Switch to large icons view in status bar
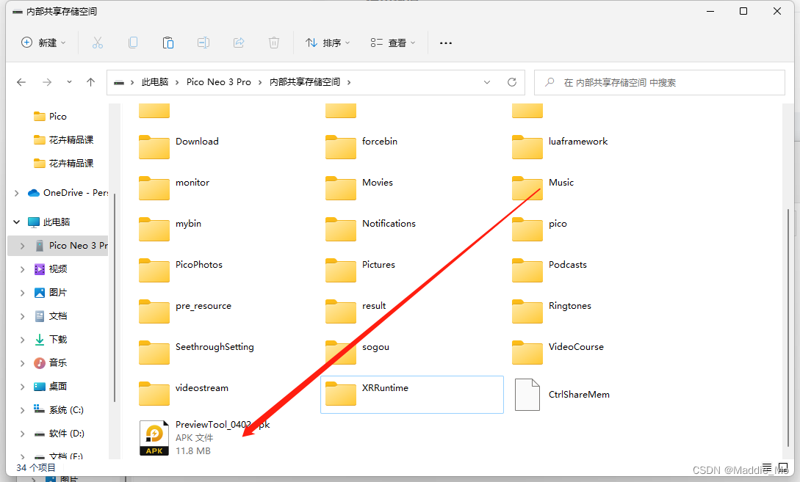 pyautogui.click(x=783, y=467)
